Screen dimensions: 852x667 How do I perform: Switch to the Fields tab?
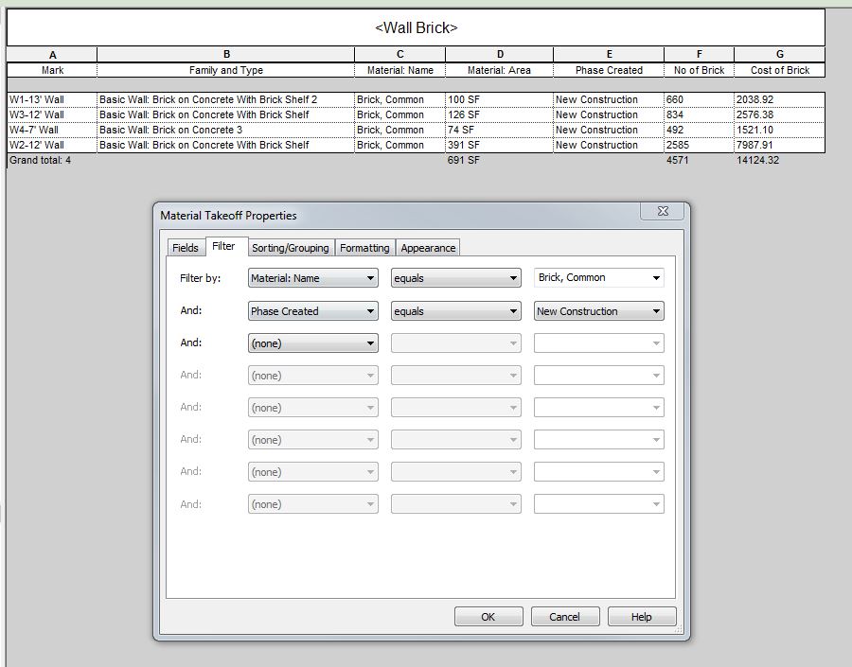(186, 247)
